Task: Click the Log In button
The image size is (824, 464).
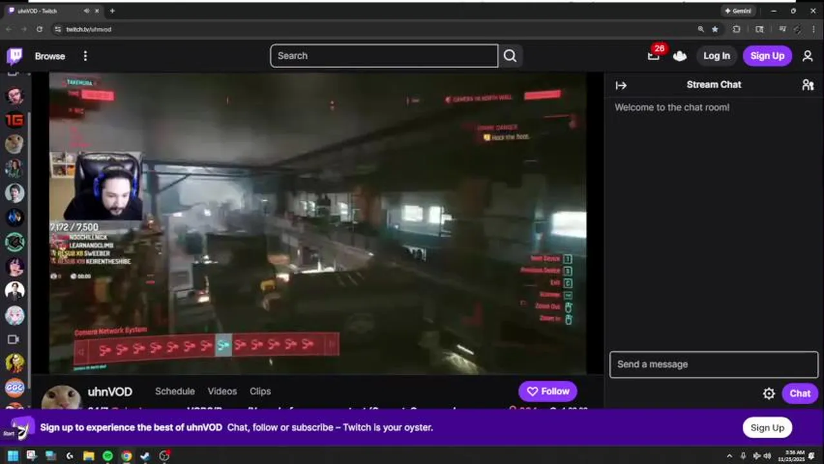Action: [x=716, y=56]
